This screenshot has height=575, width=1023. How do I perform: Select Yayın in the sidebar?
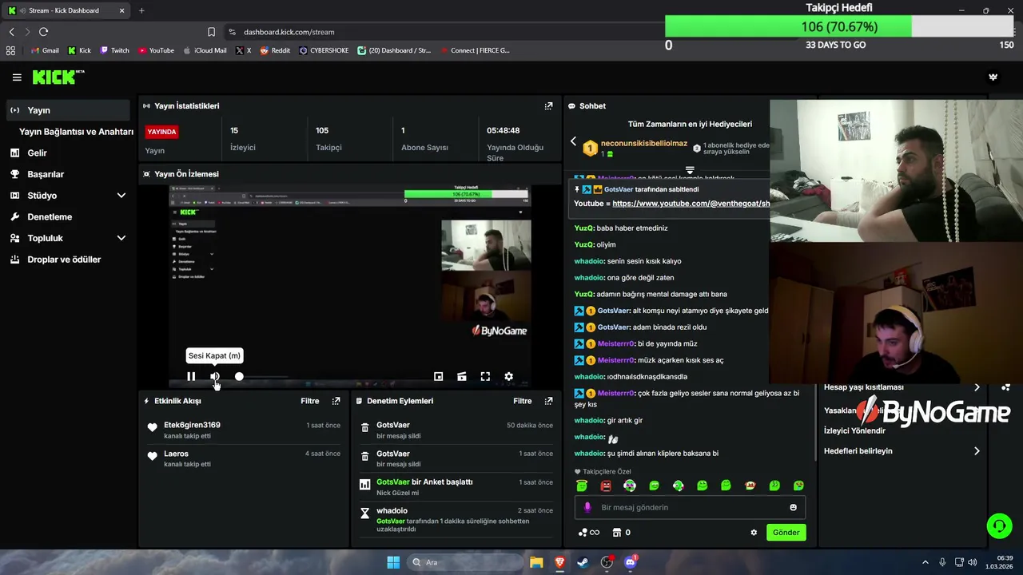pos(67,110)
